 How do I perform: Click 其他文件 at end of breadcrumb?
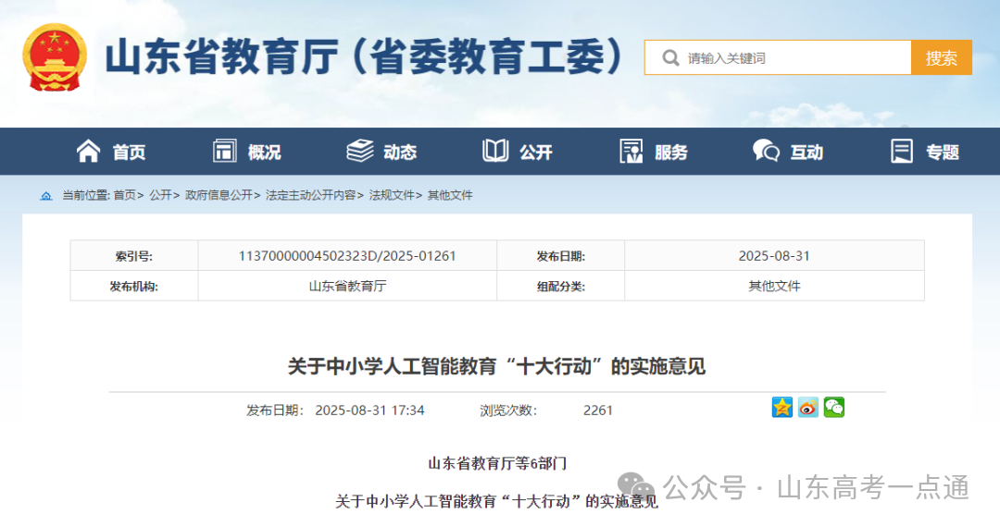pyautogui.click(x=450, y=195)
